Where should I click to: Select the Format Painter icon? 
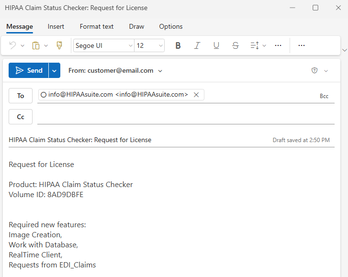tap(59, 45)
